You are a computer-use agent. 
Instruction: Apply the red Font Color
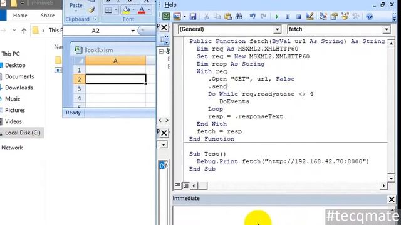(142, 10)
